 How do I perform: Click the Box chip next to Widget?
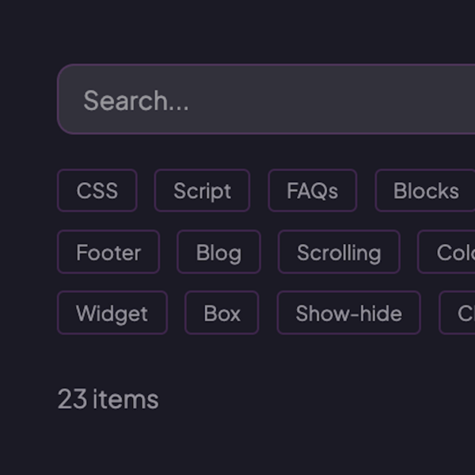pyautogui.click(x=222, y=313)
